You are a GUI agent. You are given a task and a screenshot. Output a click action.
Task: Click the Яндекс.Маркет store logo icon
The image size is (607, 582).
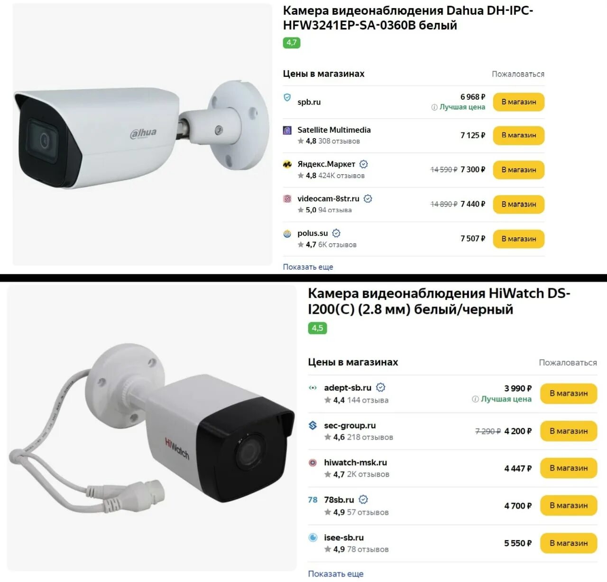[x=287, y=164]
